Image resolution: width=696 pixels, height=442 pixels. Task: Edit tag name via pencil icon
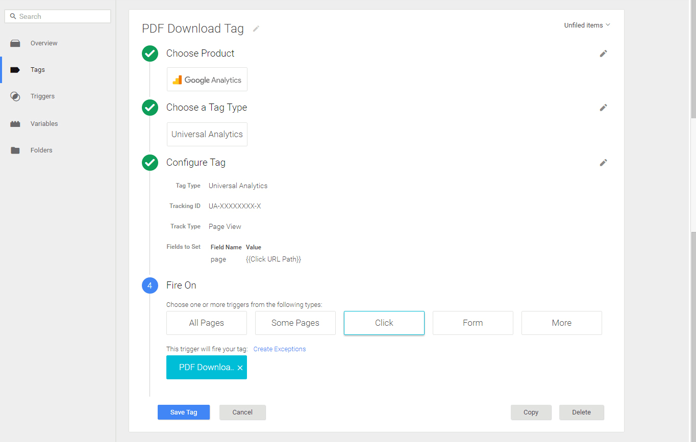click(x=256, y=29)
